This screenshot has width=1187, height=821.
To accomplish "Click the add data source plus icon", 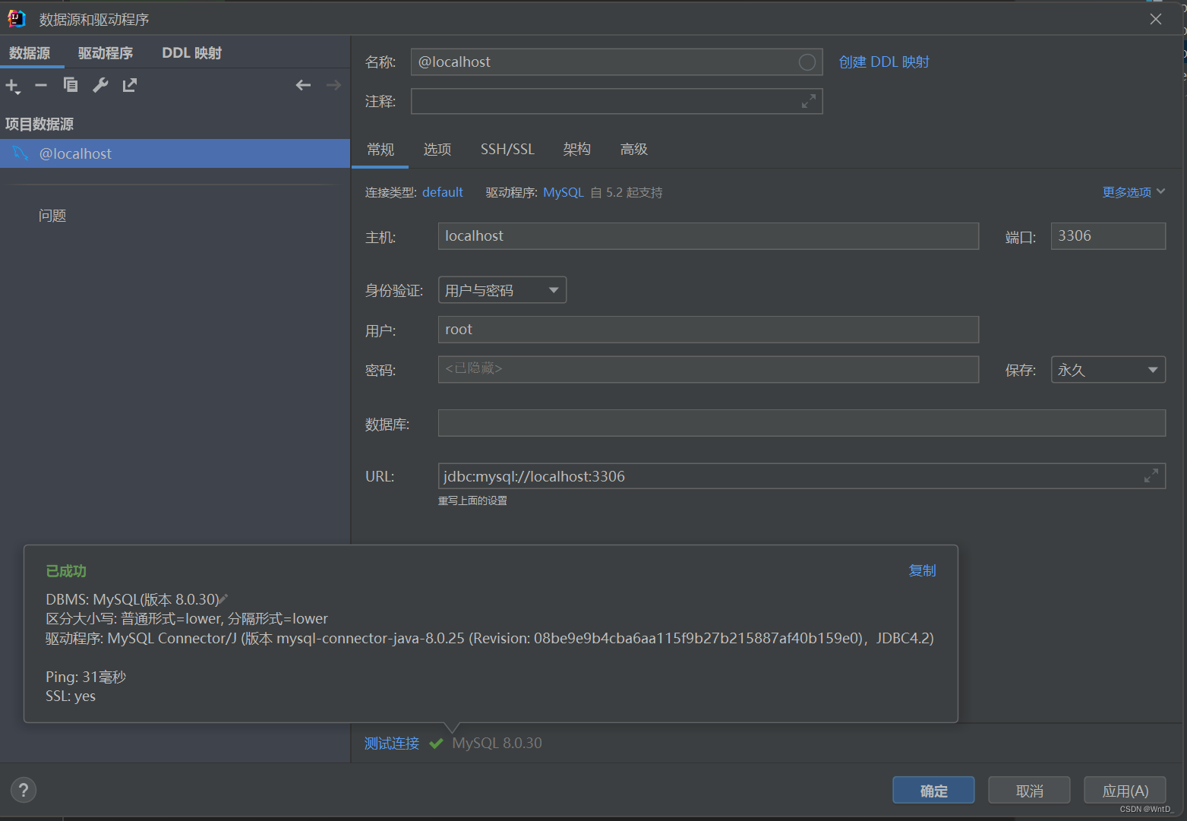I will (13, 86).
